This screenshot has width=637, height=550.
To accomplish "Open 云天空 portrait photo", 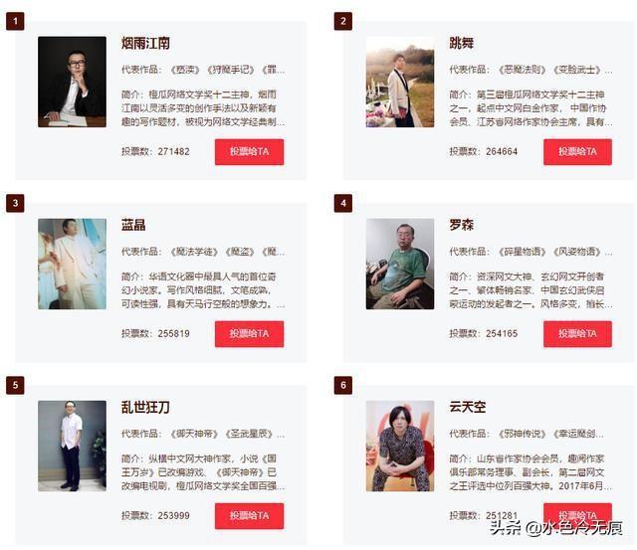I will (400, 447).
